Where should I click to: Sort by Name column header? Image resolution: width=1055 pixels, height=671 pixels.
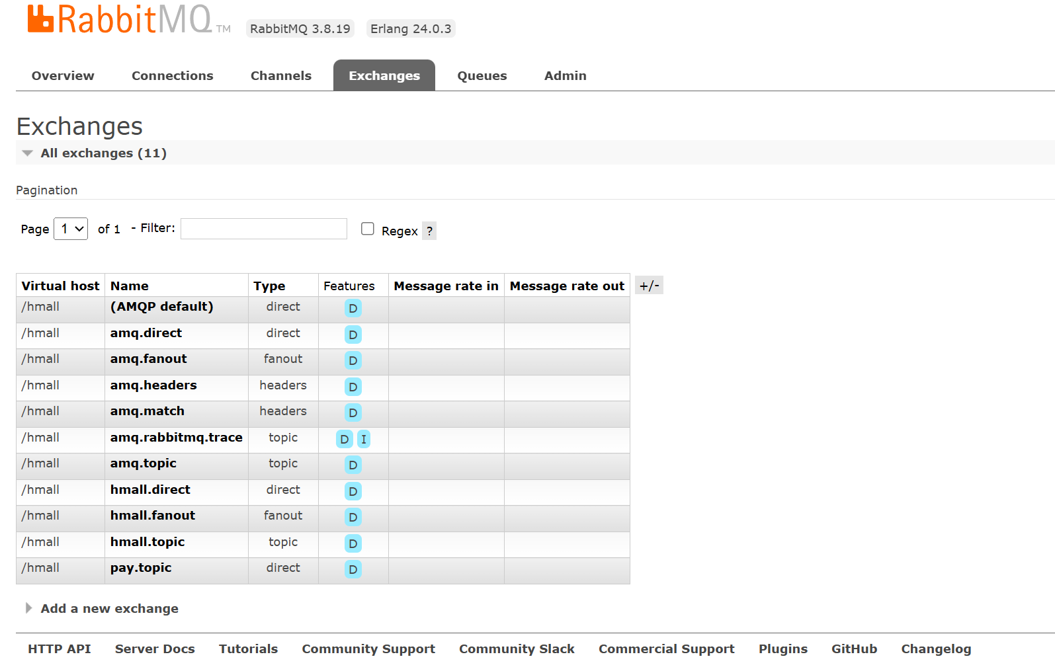[130, 286]
